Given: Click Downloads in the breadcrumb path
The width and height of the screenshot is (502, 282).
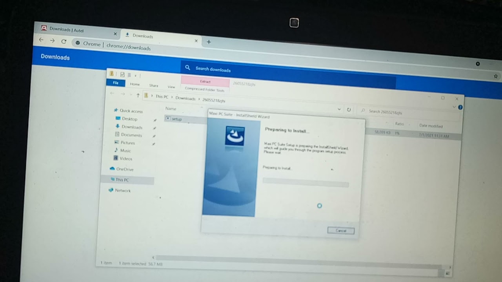Looking at the screenshot, I should tap(185, 98).
